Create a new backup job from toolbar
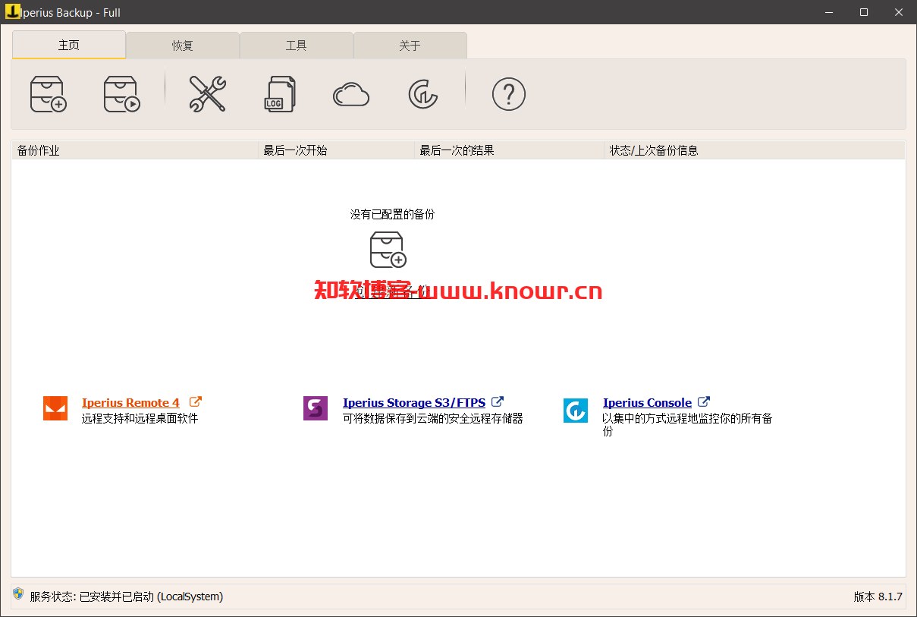 49,94
